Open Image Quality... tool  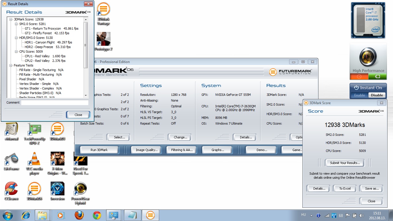(x=146, y=150)
